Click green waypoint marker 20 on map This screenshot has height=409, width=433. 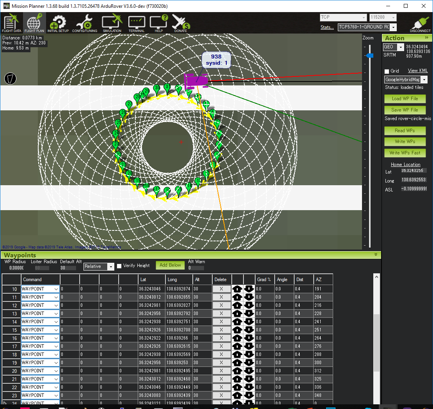(129, 174)
